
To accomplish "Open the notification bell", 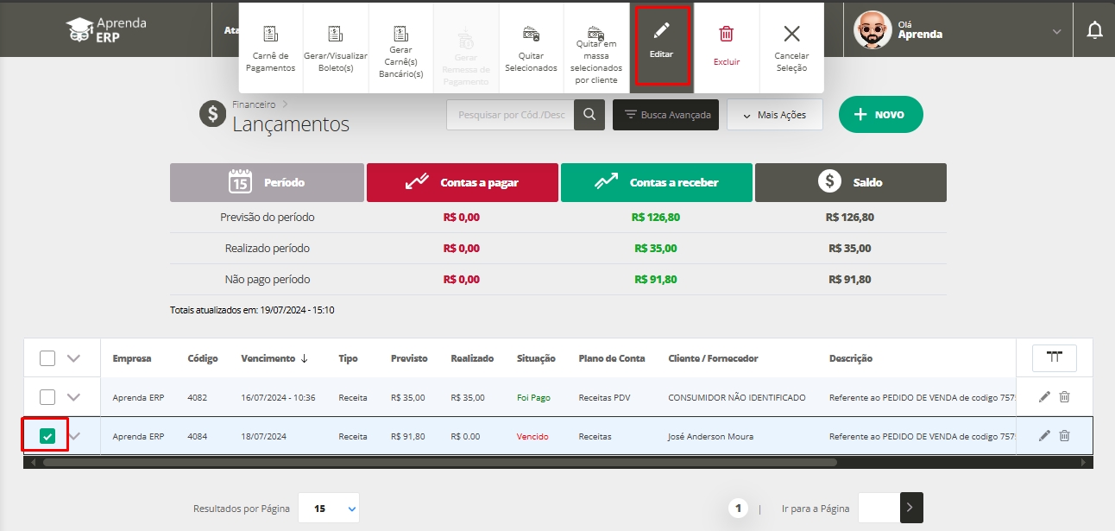I will coord(1094,32).
